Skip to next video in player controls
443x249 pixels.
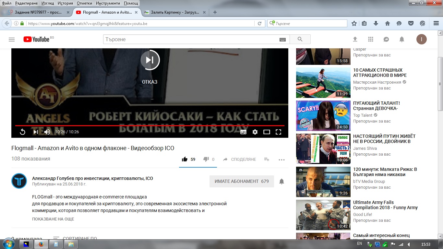[x=36, y=132]
